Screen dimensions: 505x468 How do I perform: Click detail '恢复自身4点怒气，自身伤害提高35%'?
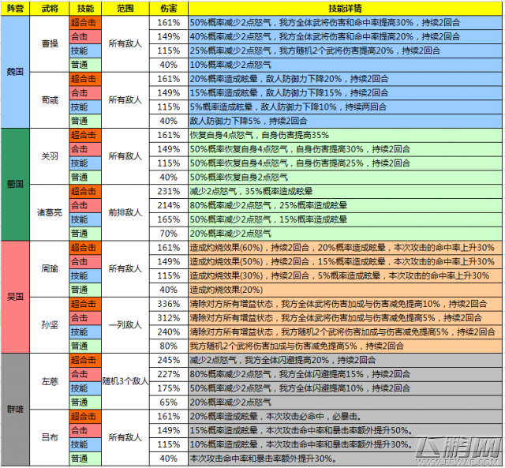click(x=260, y=135)
